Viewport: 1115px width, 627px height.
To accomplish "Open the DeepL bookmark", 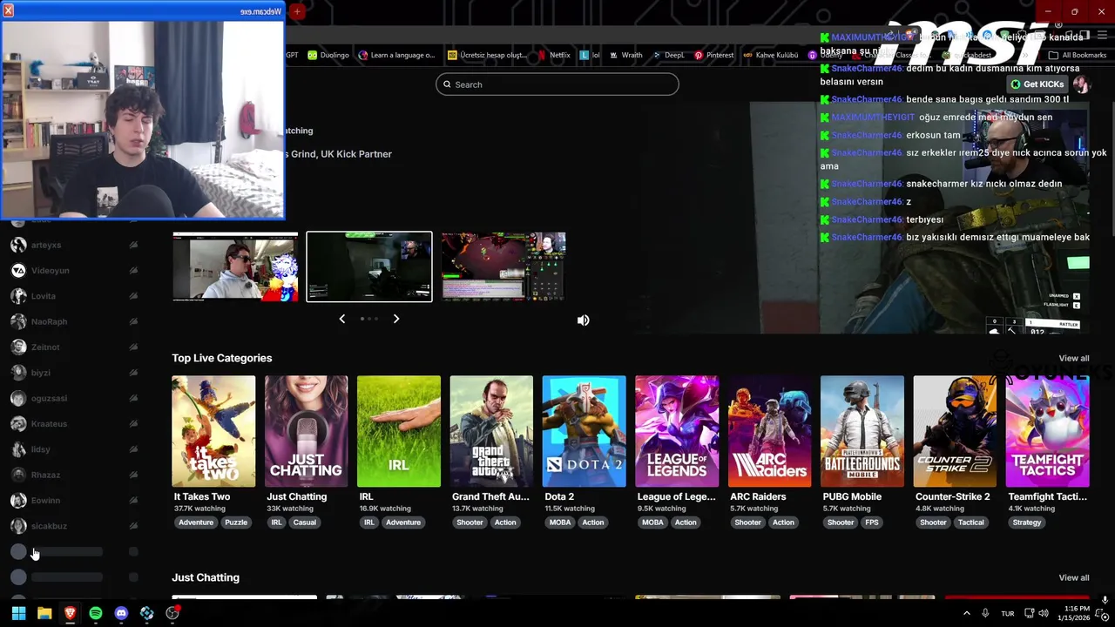I will pos(669,55).
